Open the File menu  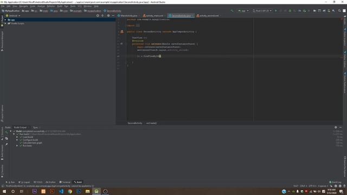point(2,6)
